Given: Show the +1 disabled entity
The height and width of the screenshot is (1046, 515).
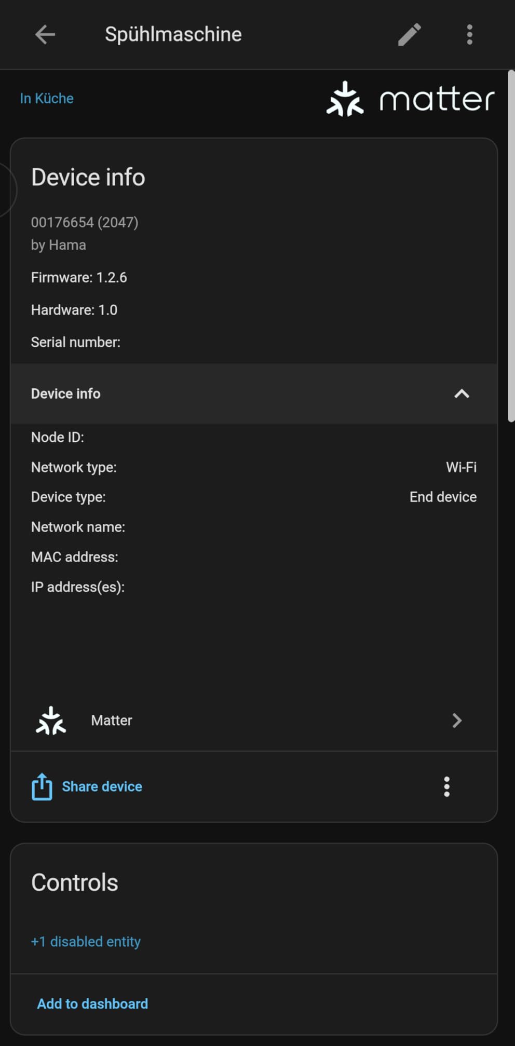Looking at the screenshot, I should tap(86, 941).
